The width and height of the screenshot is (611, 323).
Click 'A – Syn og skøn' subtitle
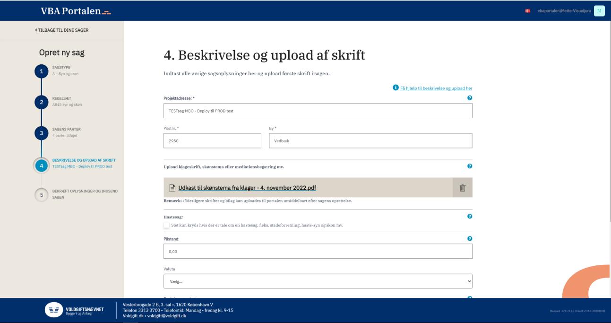coord(66,74)
